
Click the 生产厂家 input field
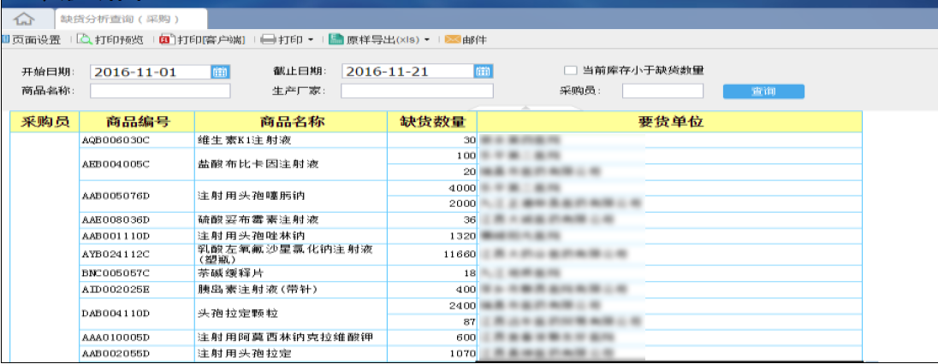pos(417,91)
